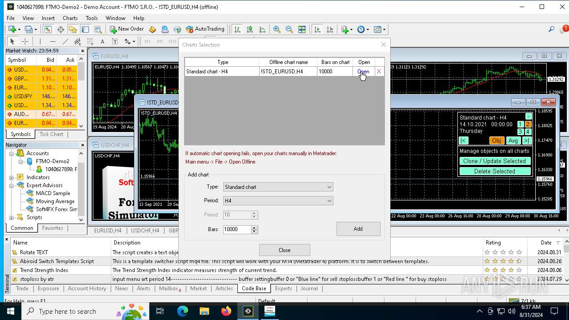Select the Cursor arrow tool
The image size is (569, 320).
coord(12,41)
